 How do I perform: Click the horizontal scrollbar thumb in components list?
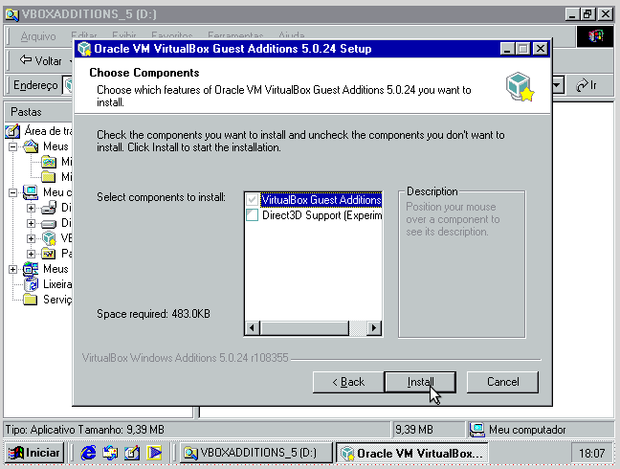tap(304, 328)
